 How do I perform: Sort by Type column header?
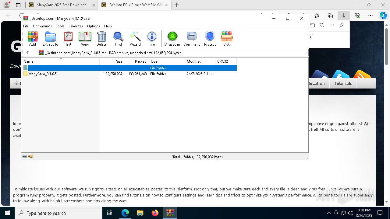click(167, 61)
